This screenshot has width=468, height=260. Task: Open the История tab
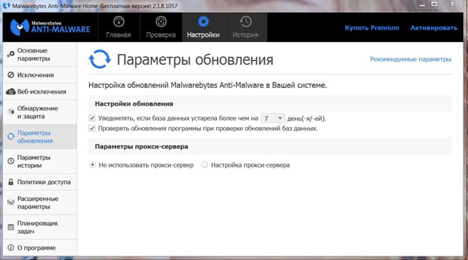tap(246, 27)
